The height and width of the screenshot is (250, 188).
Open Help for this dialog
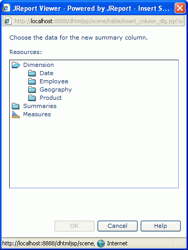tap(161, 226)
